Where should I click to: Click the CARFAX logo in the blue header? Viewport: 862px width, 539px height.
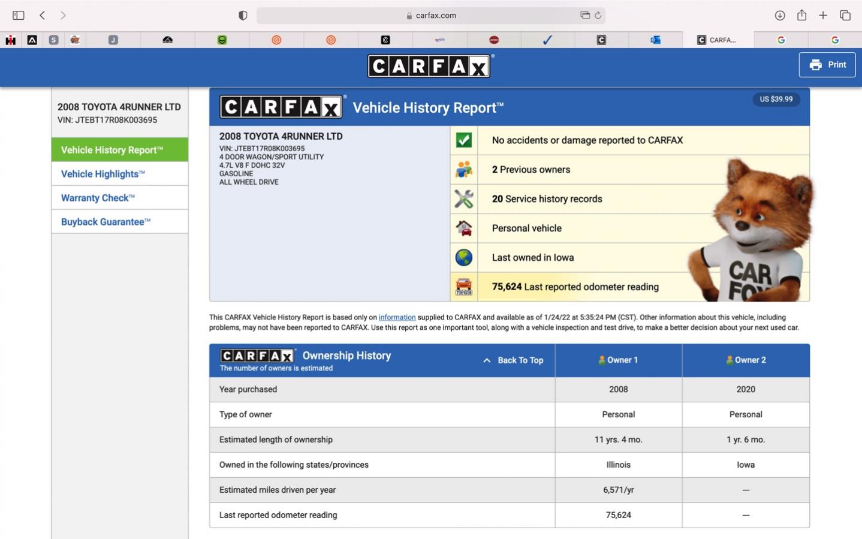pyautogui.click(x=429, y=66)
